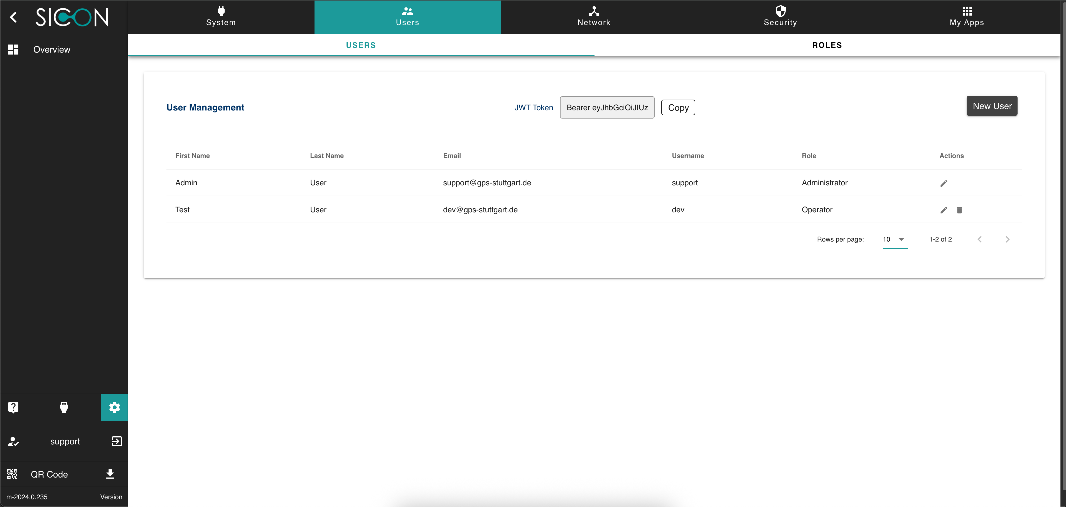Open the settings gear icon in sidebar
Screen dimensions: 1066x507
(x=114, y=407)
